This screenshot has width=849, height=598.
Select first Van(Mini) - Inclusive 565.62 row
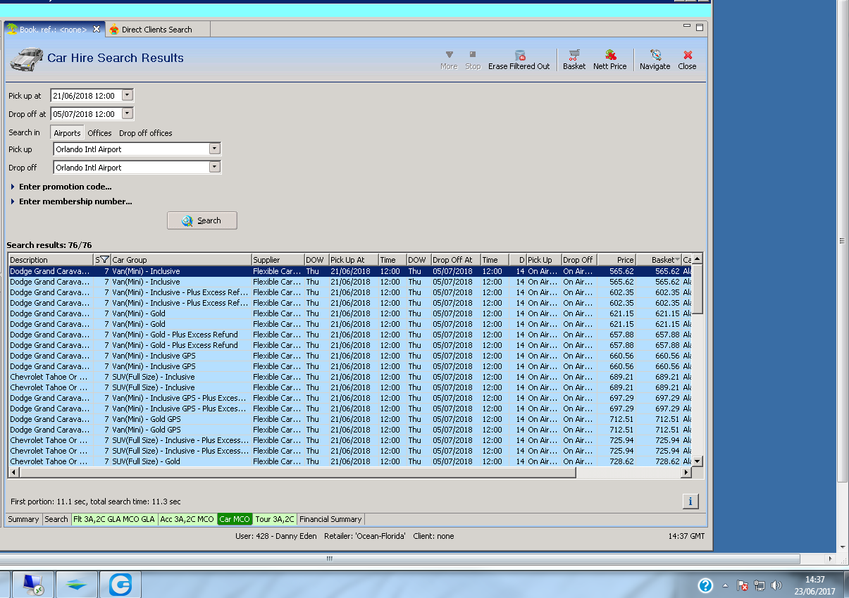(350, 271)
